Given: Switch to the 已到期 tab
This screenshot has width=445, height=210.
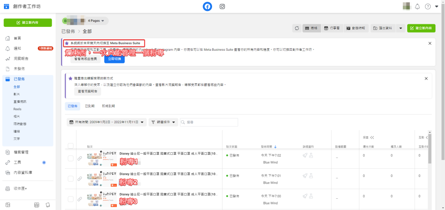Looking at the screenshot, I should (x=90, y=106).
